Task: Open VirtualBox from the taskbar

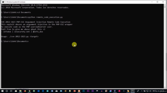Action: tap(115, 91)
